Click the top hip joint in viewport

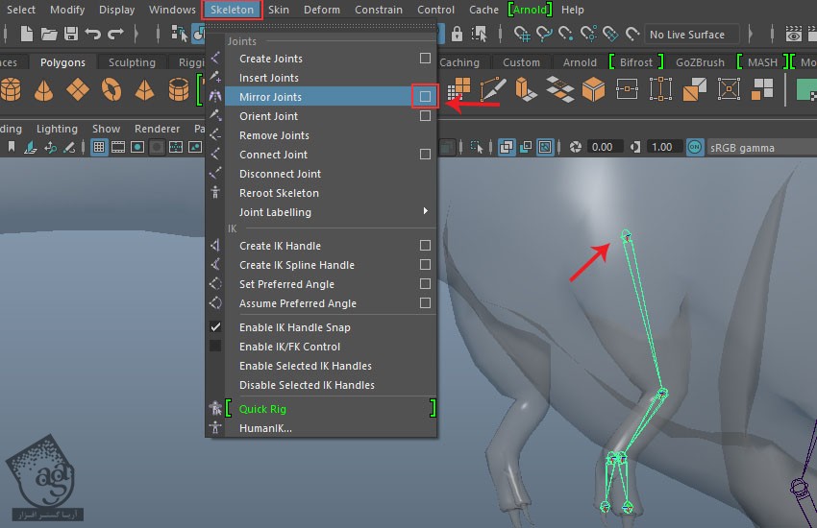click(x=626, y=235)
